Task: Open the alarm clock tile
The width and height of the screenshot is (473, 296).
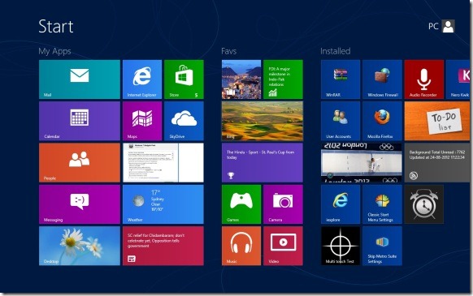Action: (x=423, y=204)
